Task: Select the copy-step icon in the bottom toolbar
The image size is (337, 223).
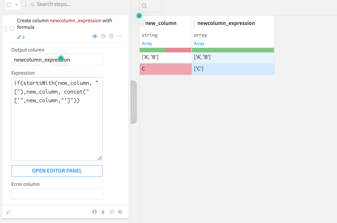Action: point(112,212)
